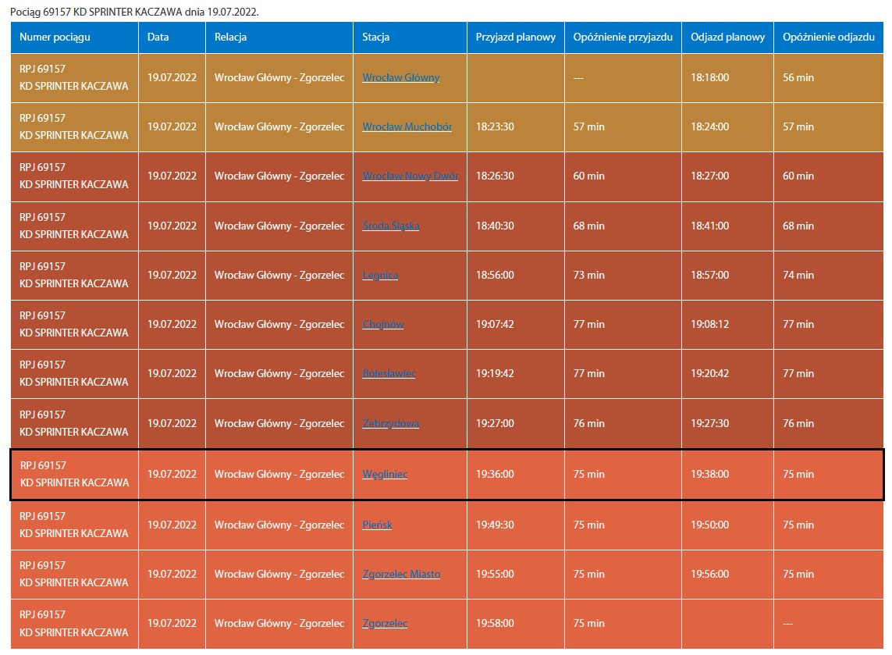Open Wrocław Nowy Dwór station link
892x655 pixels.
coord(410,176)
